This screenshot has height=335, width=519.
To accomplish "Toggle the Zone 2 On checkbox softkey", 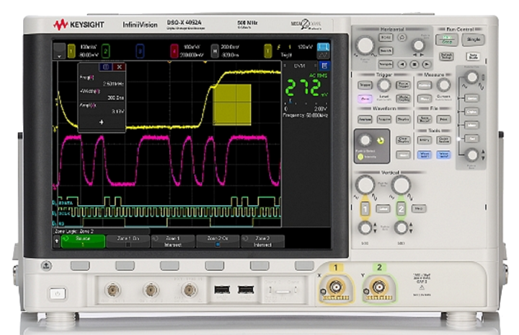I will click(218, 241).
